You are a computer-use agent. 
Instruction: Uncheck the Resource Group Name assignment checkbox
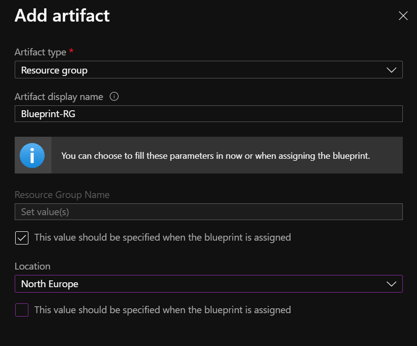[22, 238]
